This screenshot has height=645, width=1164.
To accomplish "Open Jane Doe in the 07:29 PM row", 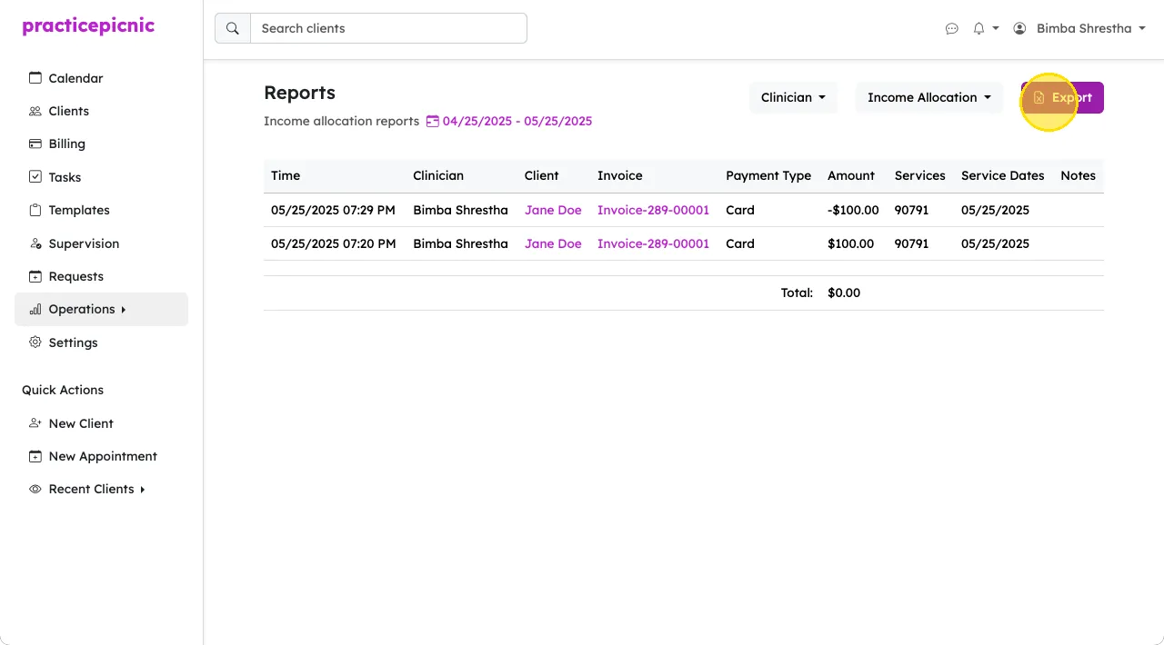I will point(553,210).
